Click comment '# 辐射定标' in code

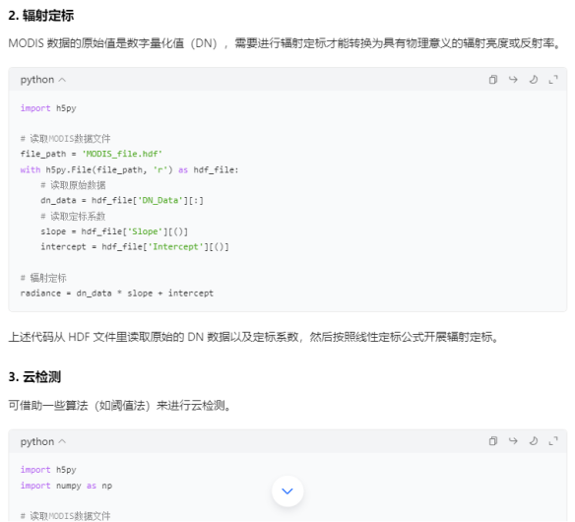[x=43, y=278]
